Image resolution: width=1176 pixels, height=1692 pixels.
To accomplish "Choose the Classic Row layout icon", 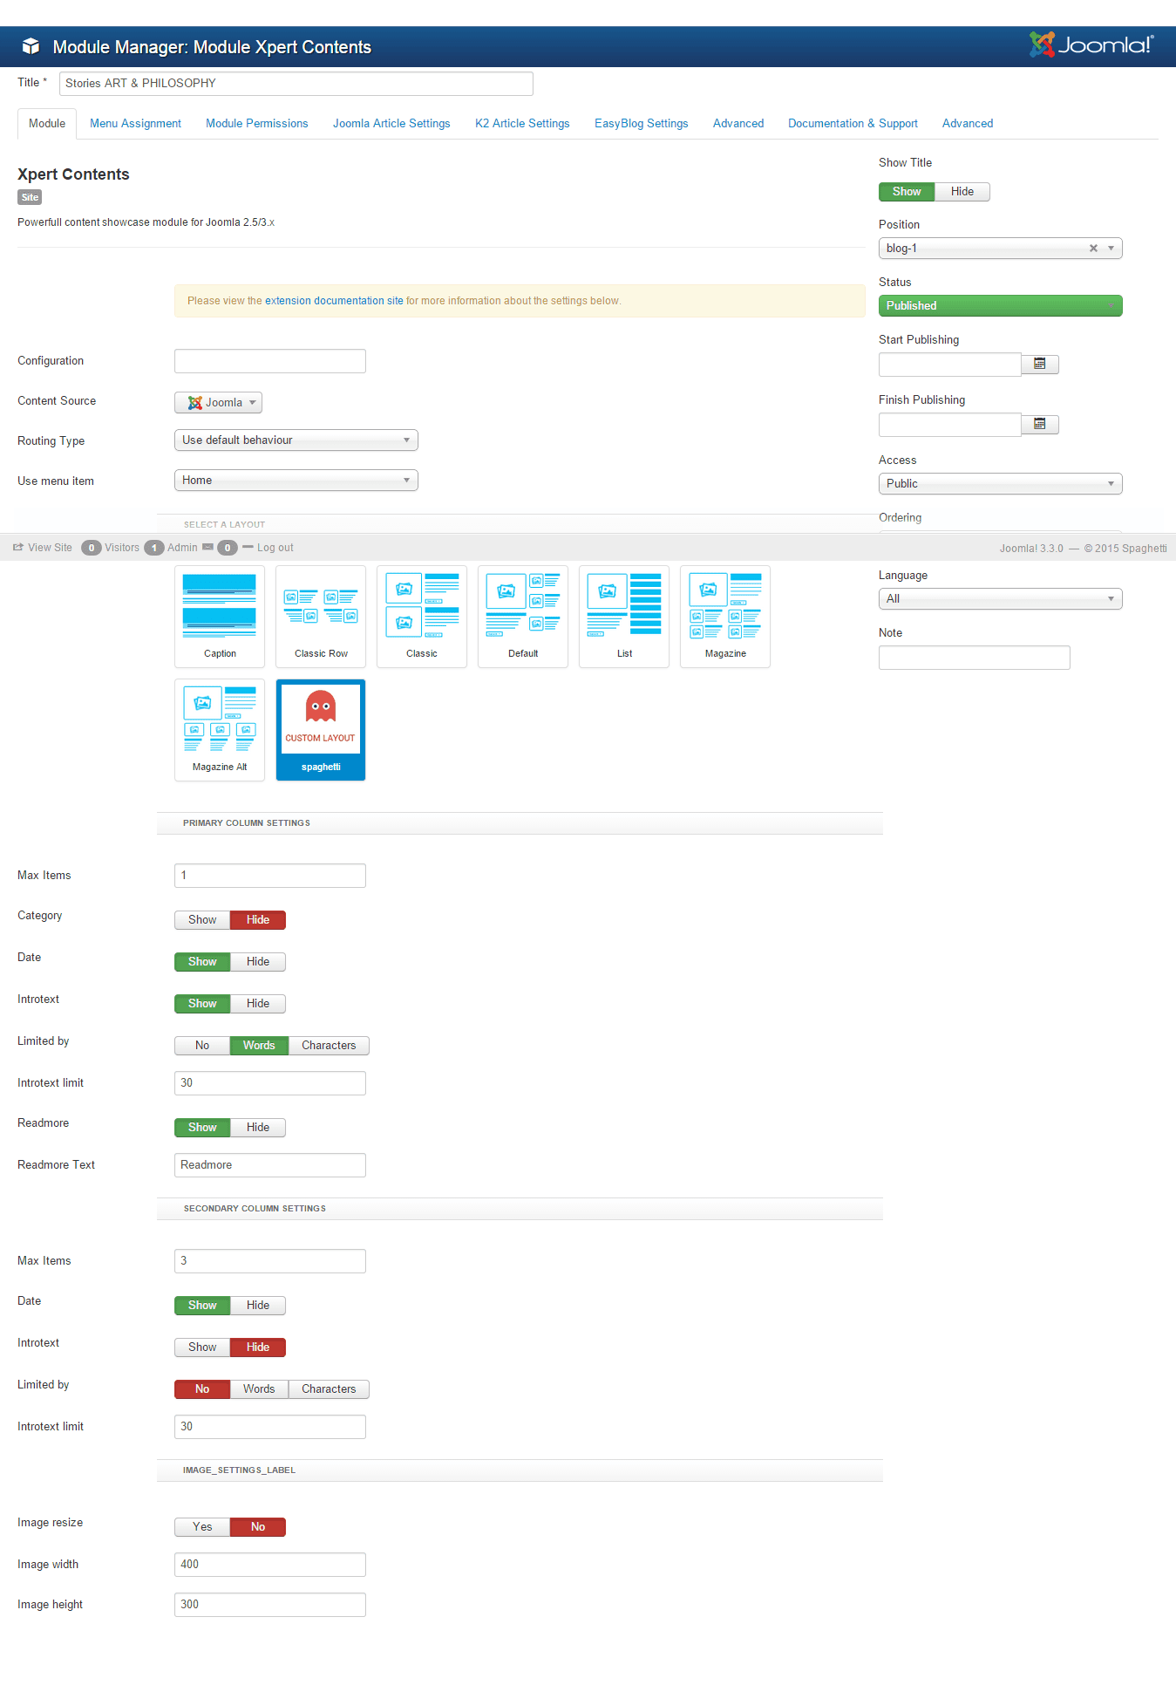I will [x=321, y=616].
